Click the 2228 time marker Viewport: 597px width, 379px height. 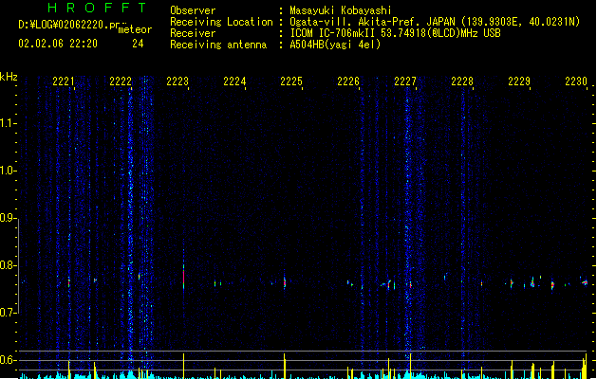pos(462,81)
